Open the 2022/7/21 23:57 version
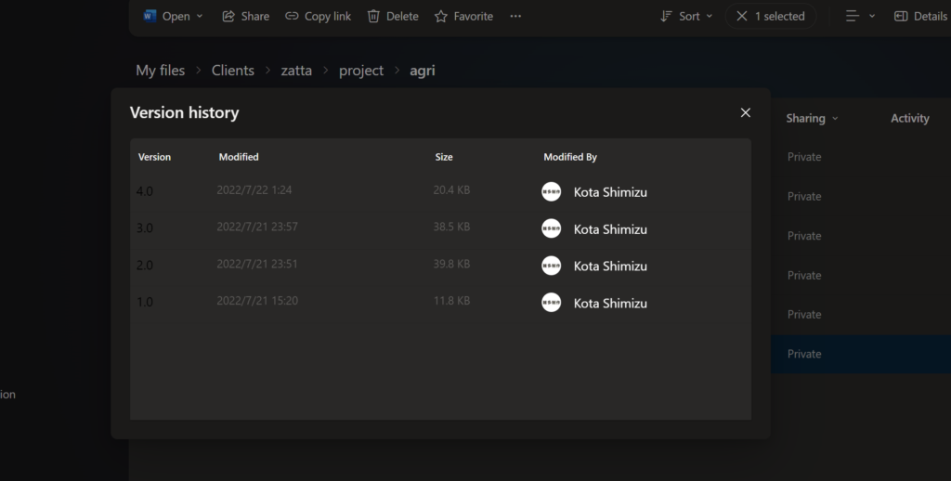Viewport: 951px width, 481px height. 257,227
